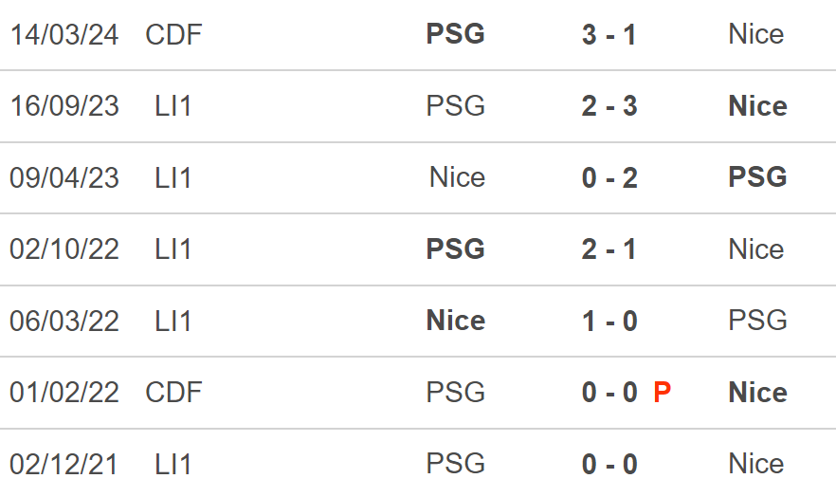Viewport: 836px width, 497px height.
Task: Click the 2 - 1 score on 02/10/22
Action: (x=609, y=249)
